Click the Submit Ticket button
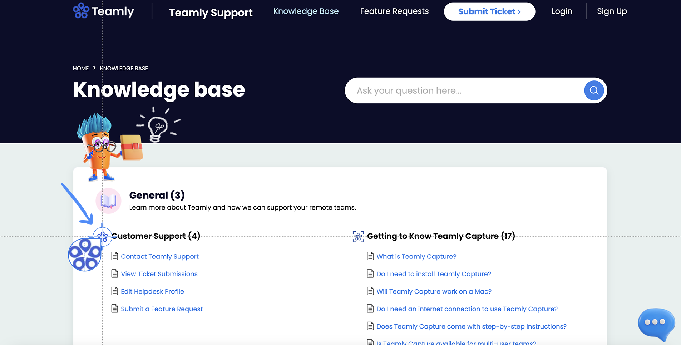 pyautogui.click(x=489, y=11)
